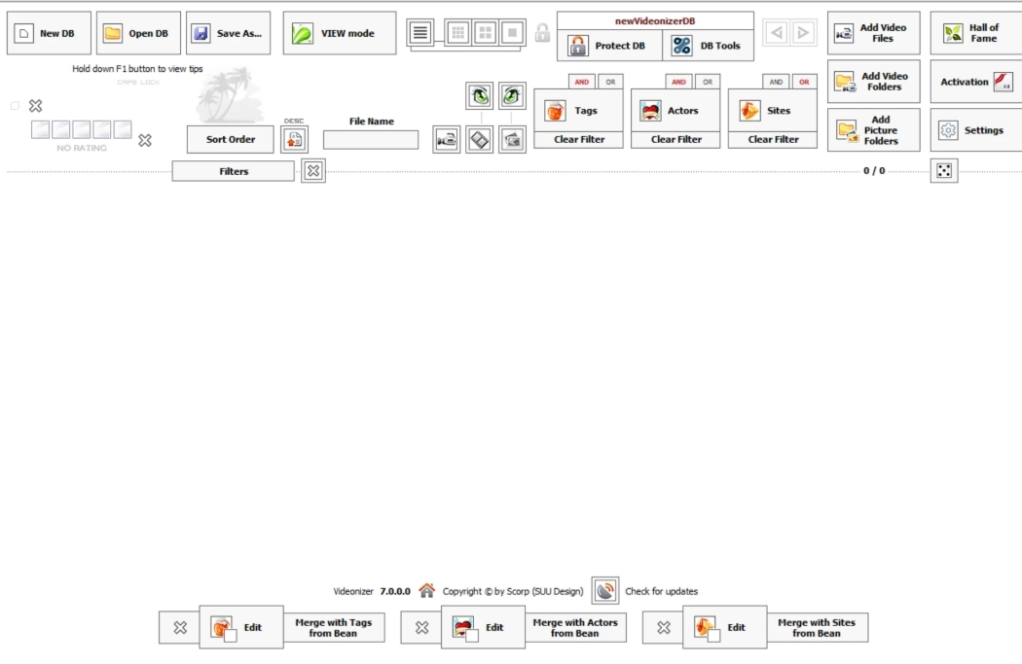Open the Sort Order options
1022x664 pixels.
pos(230,139)
